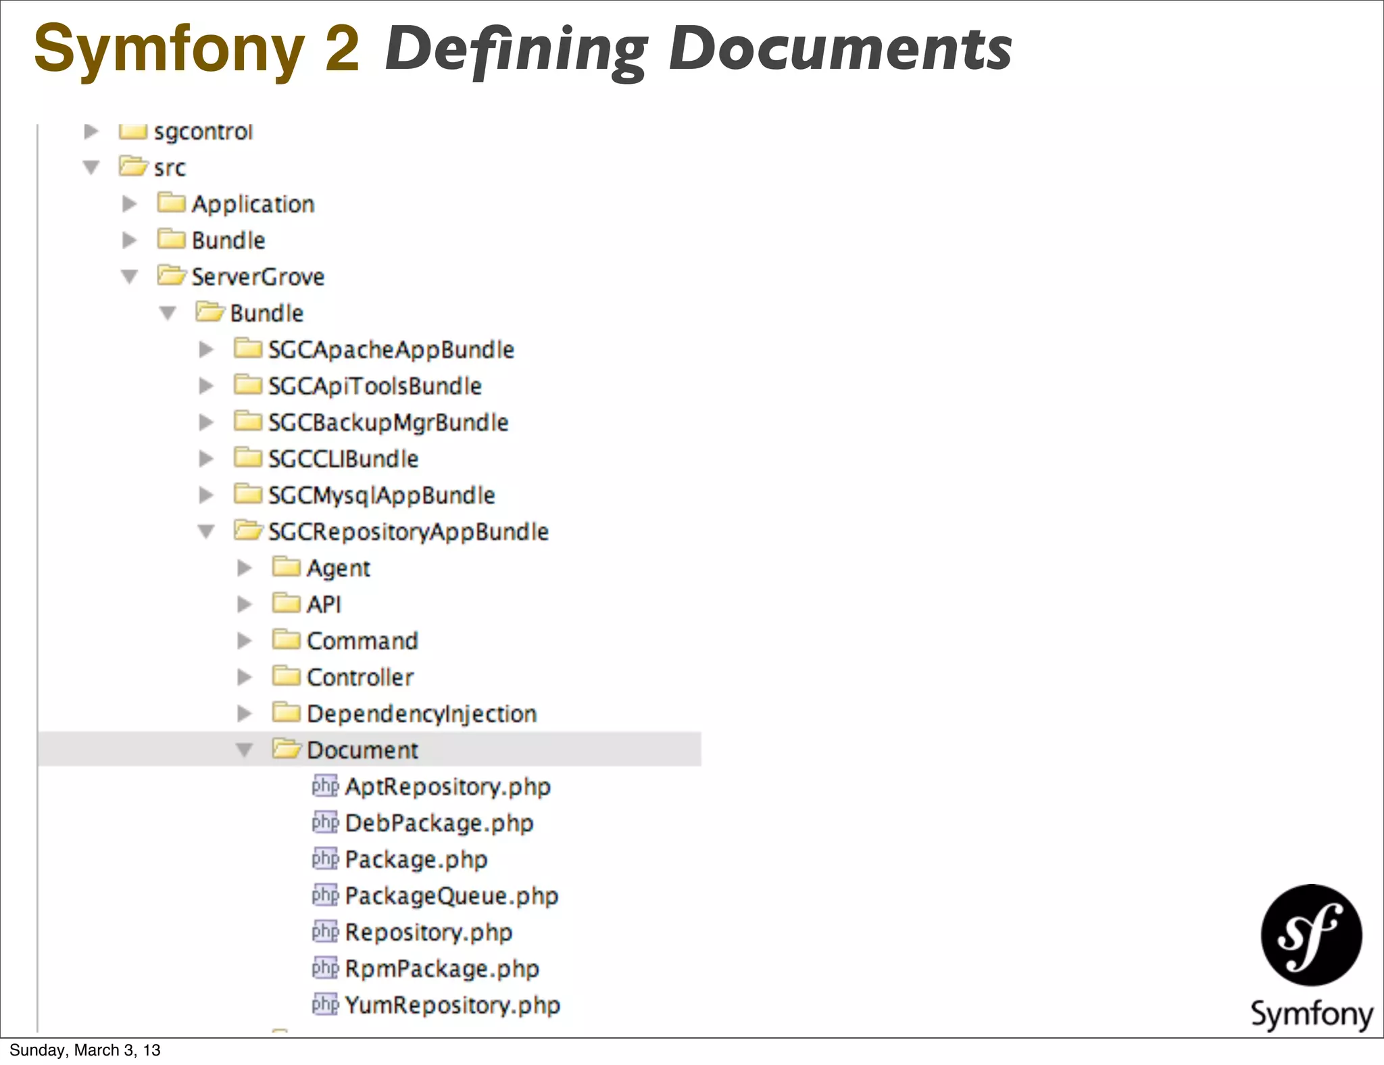Select the SGCRepositoryAppBundle folder label
The image size is (1384, 1065).
408,532
